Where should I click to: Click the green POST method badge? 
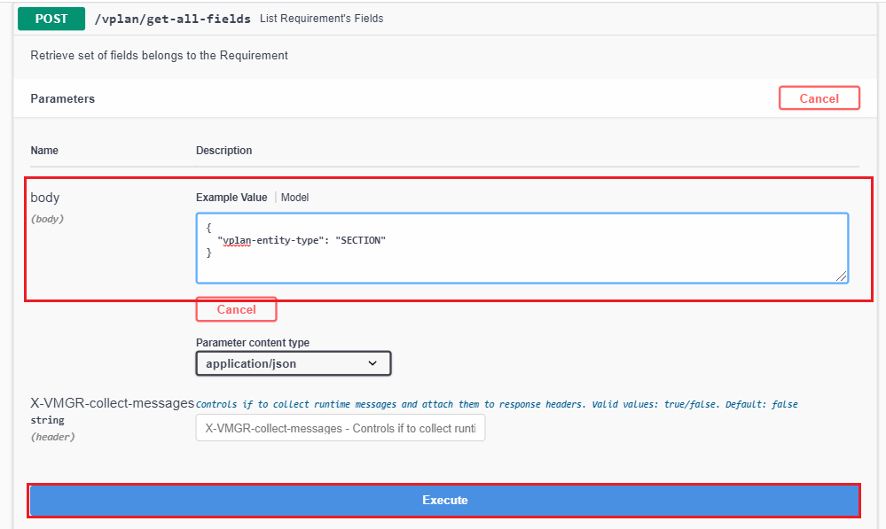click(x=51, y=18)
